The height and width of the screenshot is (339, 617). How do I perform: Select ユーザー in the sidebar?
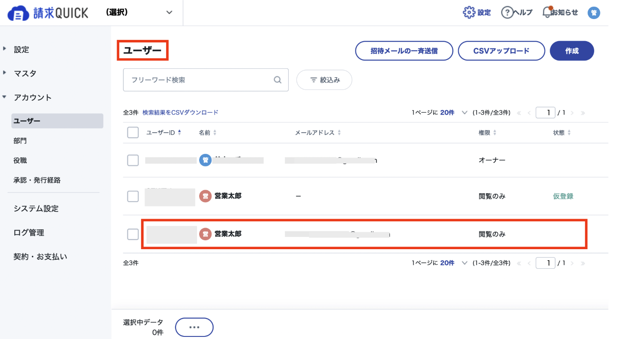point(57,121)
